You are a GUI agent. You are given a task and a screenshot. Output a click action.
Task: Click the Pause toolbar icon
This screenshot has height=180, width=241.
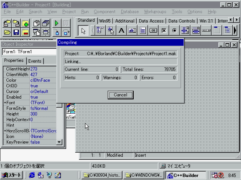[x=66, y=23]
